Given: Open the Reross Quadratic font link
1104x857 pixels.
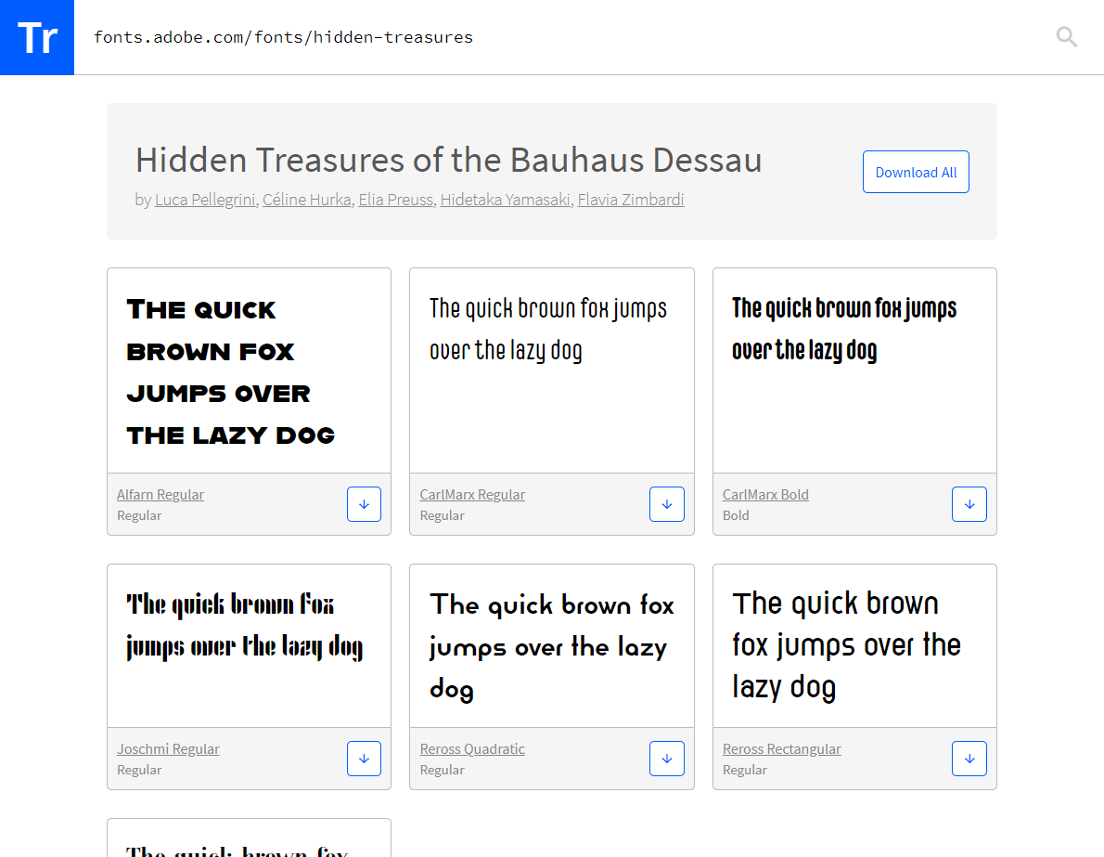Looking at the screenshot, I should [472, 749].
